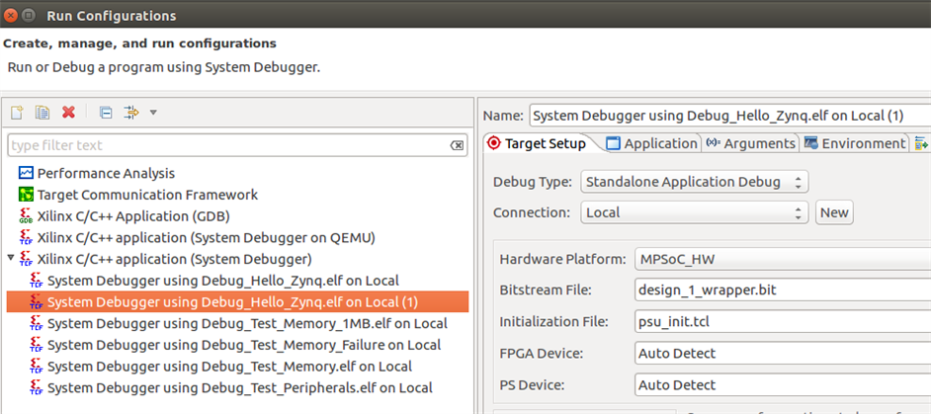Open the Connection dropdown
This screenshot has height=414, width=931.
coord(694,212)
